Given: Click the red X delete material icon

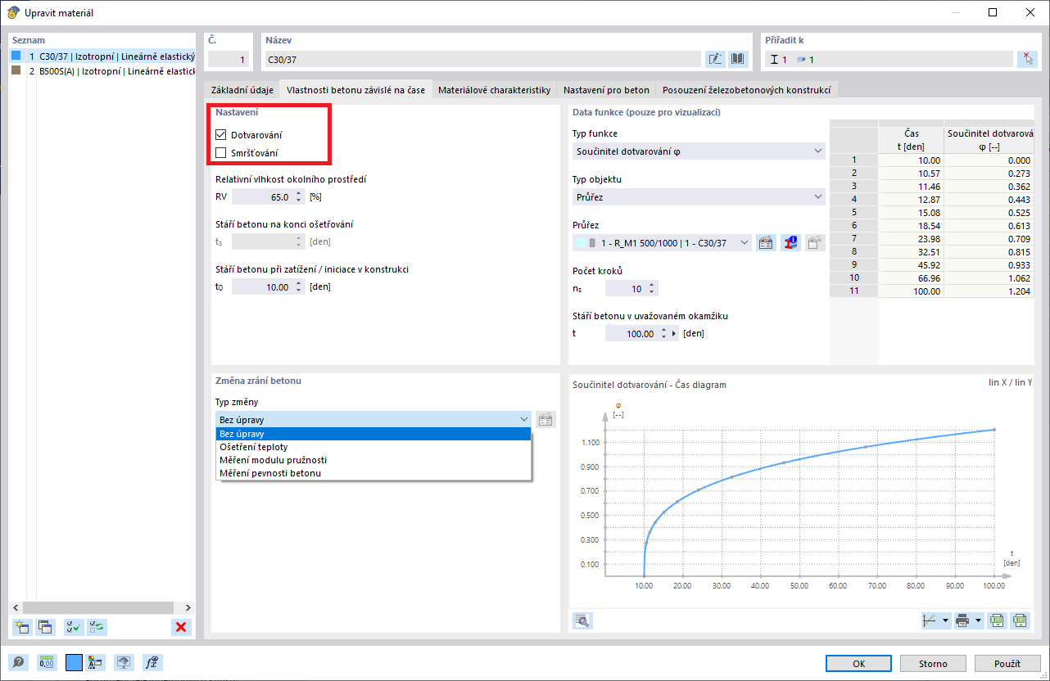Looking at the screenshot, I should point(181,627).
